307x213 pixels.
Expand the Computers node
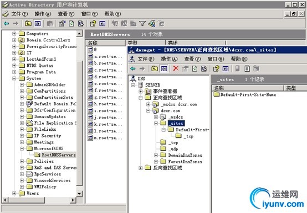tap(14, 34)
